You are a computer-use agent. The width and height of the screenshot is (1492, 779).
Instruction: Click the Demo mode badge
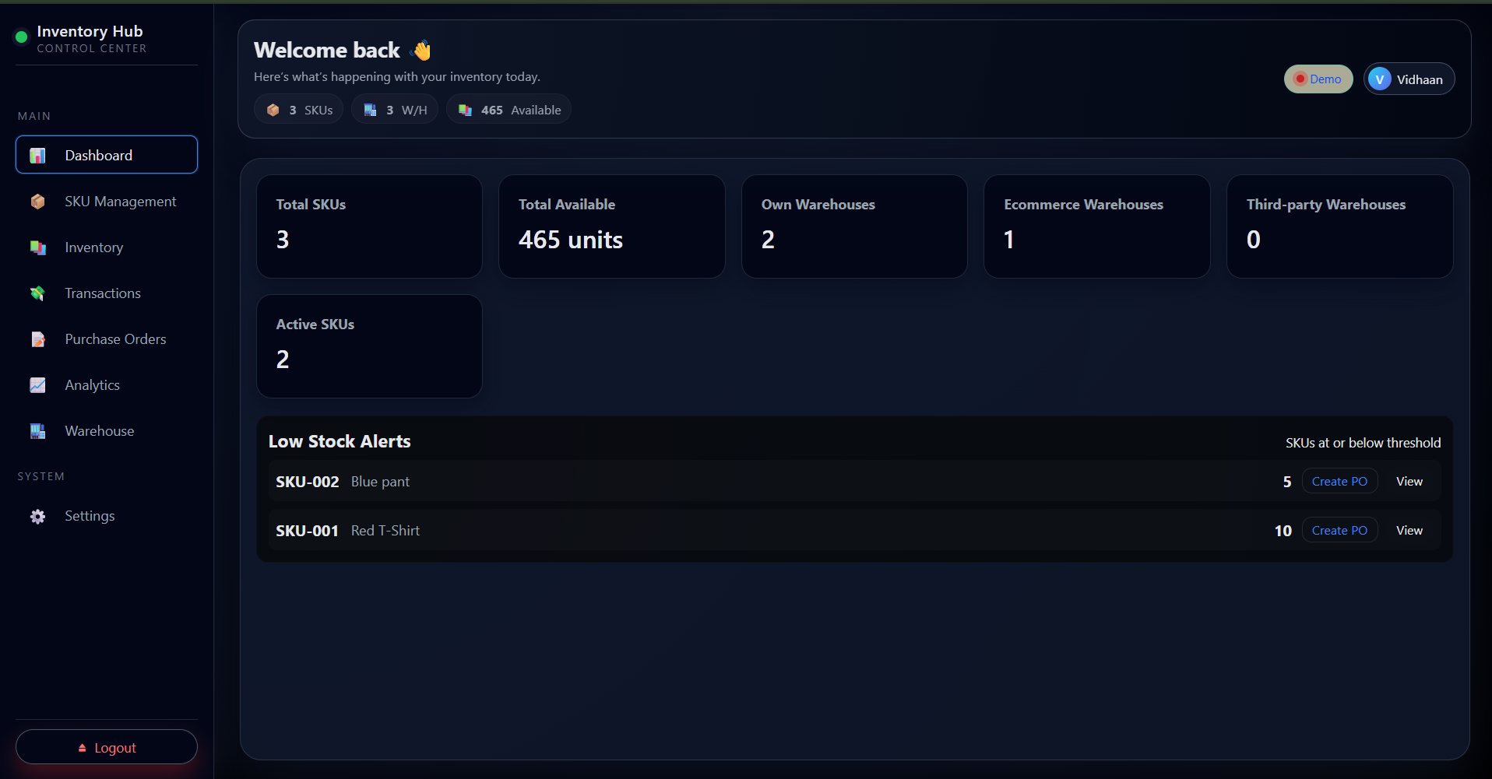(x=1318, y=79)
